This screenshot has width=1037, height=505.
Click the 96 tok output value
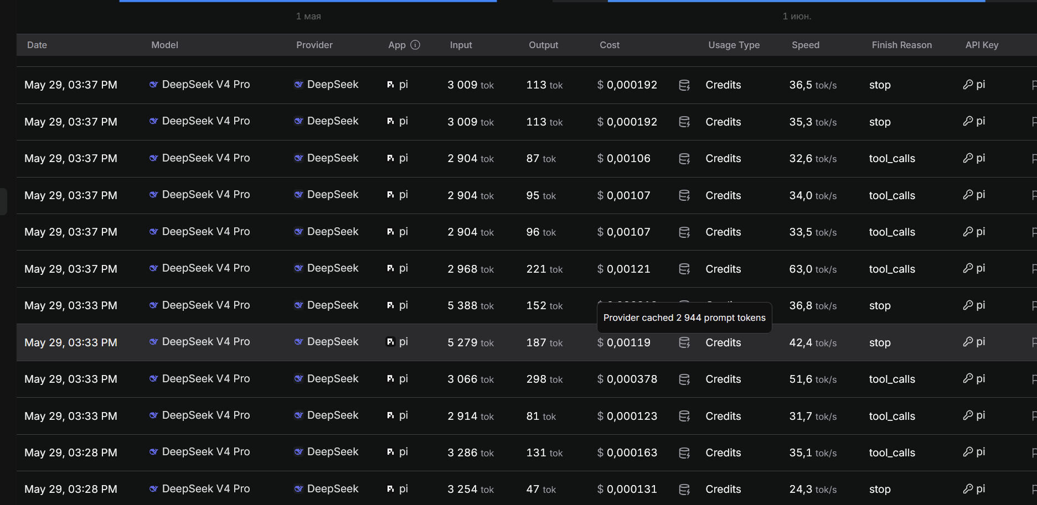(541, 232)
